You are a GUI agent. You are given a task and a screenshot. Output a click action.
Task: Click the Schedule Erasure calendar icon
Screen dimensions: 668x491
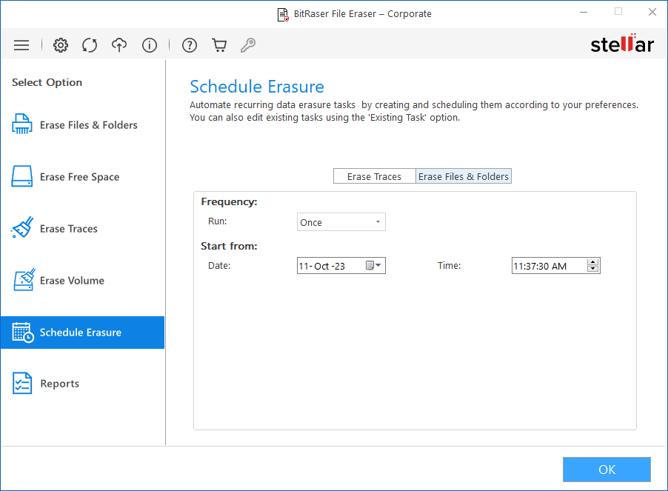[x=23, y=333]
